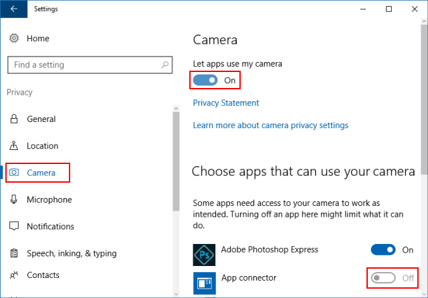Click the Adobe Photoshop Express app icon

pyautogui.click(x=203, y=255)
